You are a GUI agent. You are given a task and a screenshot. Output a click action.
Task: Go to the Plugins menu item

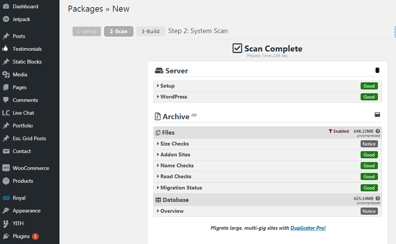[x=21, y=236]
